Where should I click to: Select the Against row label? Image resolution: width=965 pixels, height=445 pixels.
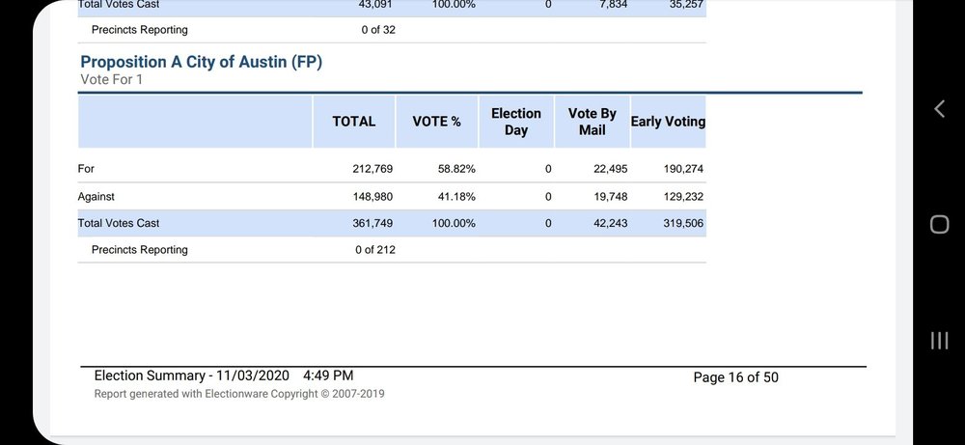pos(96,196)
